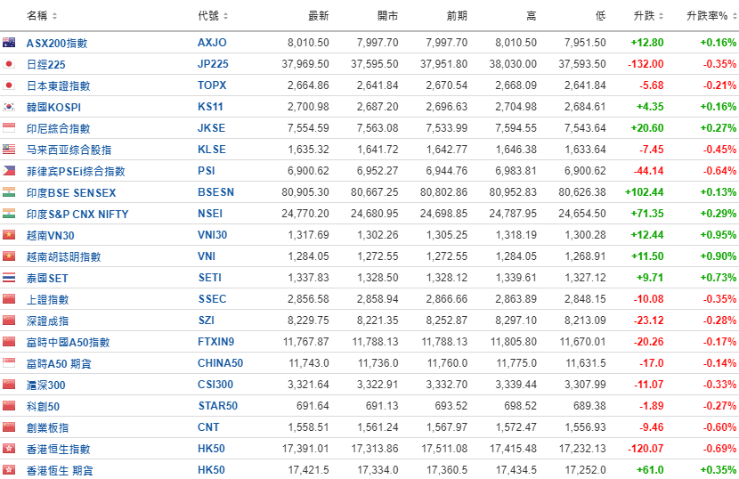Click the Vietnamese flag beside 越南VN30

tap(9, 234)
